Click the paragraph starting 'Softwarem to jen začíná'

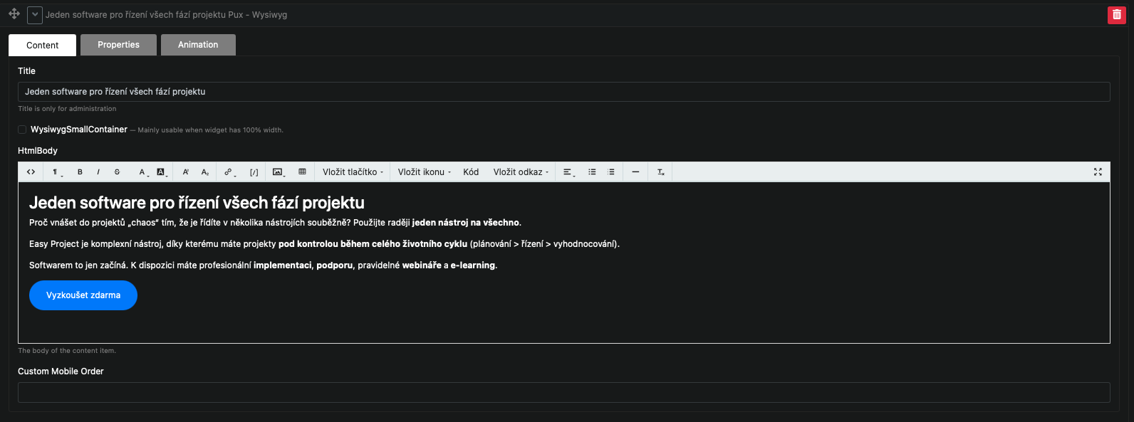click(x=263, y=265)
